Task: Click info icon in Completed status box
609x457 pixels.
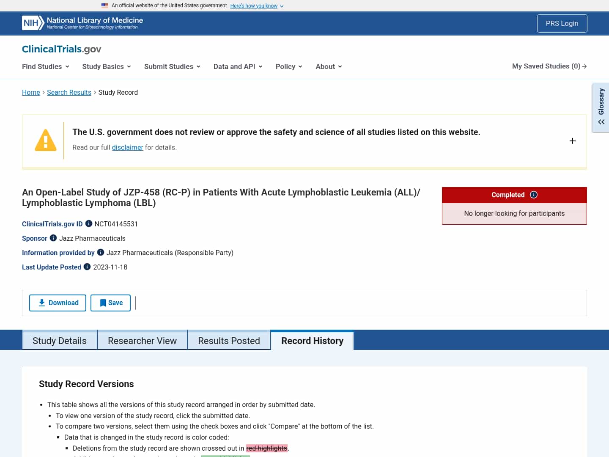Action: [534, 195]
